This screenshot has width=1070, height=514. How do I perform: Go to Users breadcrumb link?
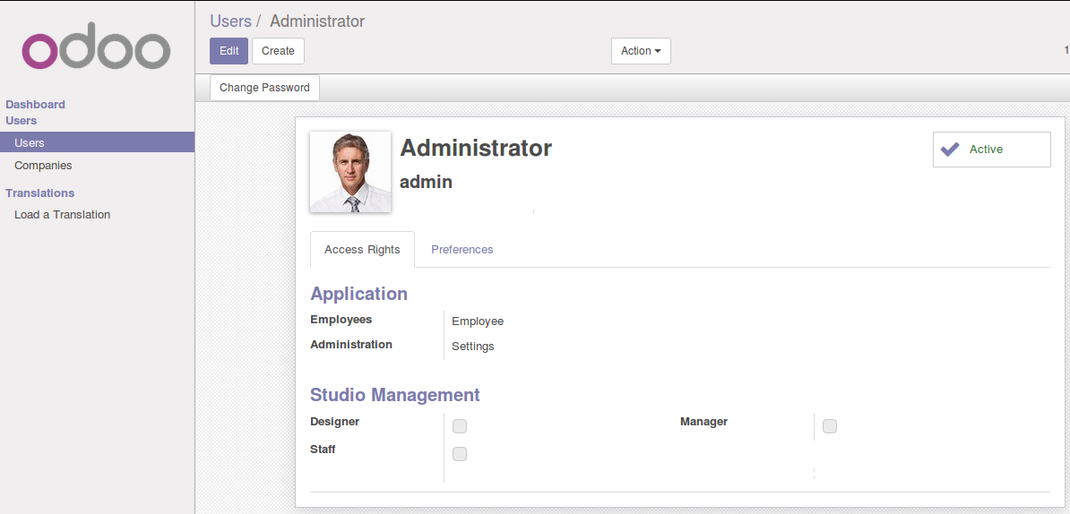pyautogui.click(x=230, y=21)
